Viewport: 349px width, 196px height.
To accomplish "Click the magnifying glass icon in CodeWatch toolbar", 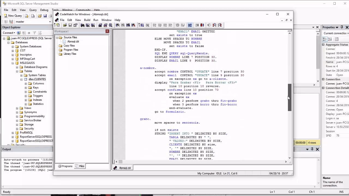I will coord(110,25).
